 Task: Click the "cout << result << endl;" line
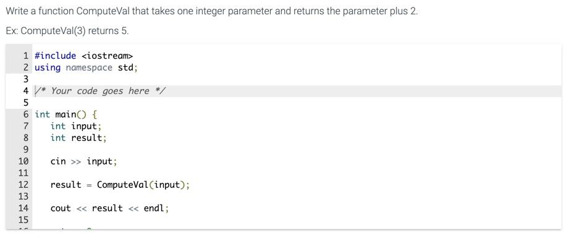[110, 208]
